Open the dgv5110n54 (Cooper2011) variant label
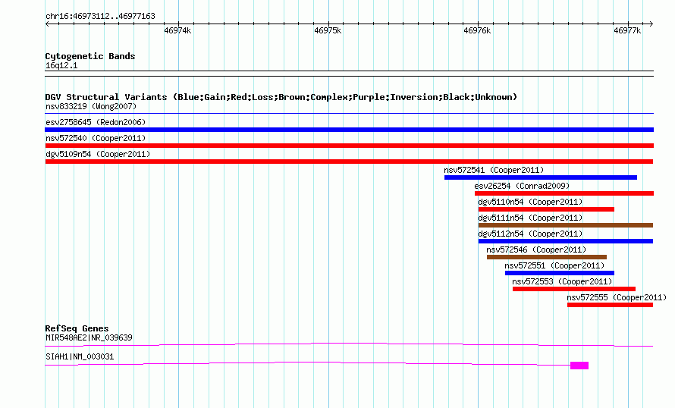Viewport: 675px width, 408px height. point(530,202)
